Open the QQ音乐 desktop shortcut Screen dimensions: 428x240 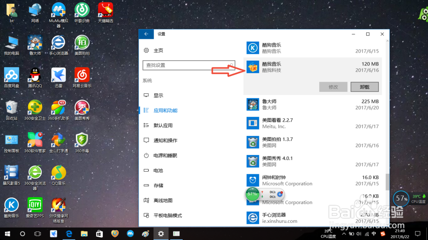point(58,175)
